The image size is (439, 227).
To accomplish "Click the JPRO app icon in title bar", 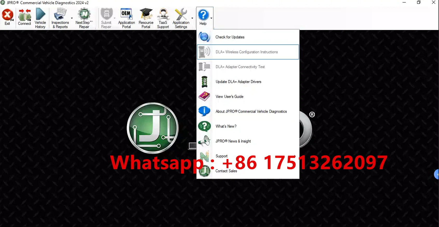I will tap(3, 3).
